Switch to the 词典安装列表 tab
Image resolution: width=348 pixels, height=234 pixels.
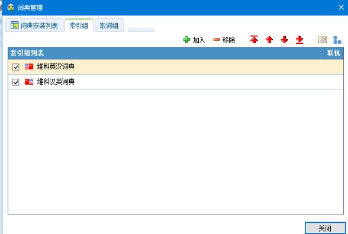click(34, 25)
